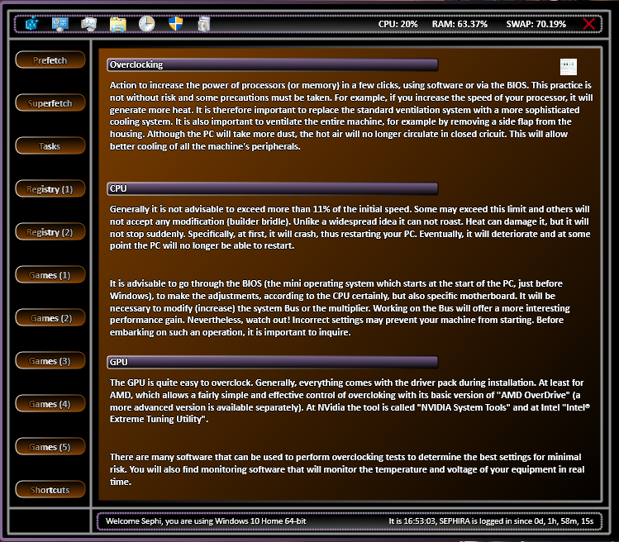Open the Prefetch section
Viewport: 619px width, 542px height.
(x=50, y=60)
